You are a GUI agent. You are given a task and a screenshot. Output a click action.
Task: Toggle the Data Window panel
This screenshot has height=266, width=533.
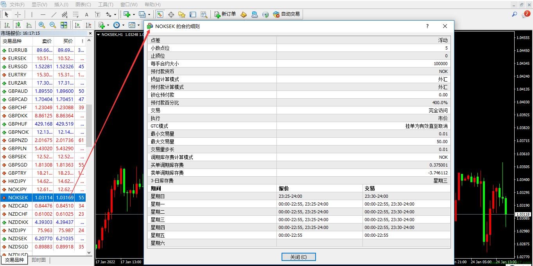pos(171,14)
